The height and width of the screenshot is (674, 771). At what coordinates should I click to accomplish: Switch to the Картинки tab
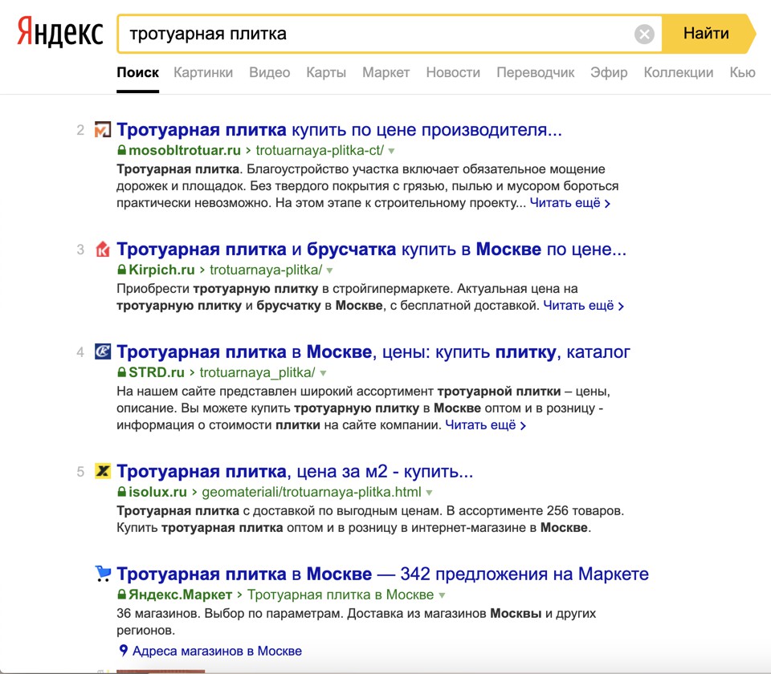point(203,73)
